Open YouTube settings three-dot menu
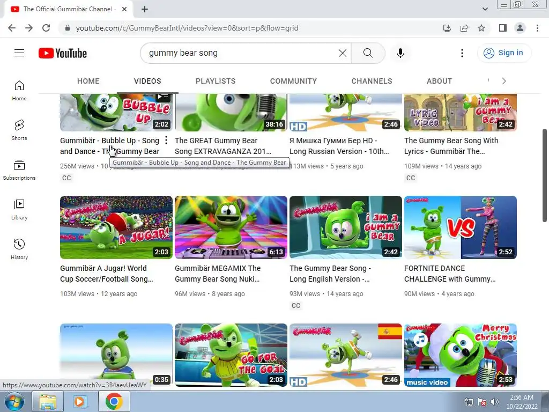The height and width of the screenshot is (412, 549). [x=462, y=53]
